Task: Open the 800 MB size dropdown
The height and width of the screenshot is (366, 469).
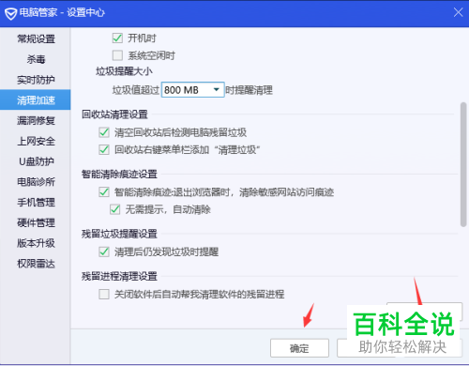Action: point(192,90)
